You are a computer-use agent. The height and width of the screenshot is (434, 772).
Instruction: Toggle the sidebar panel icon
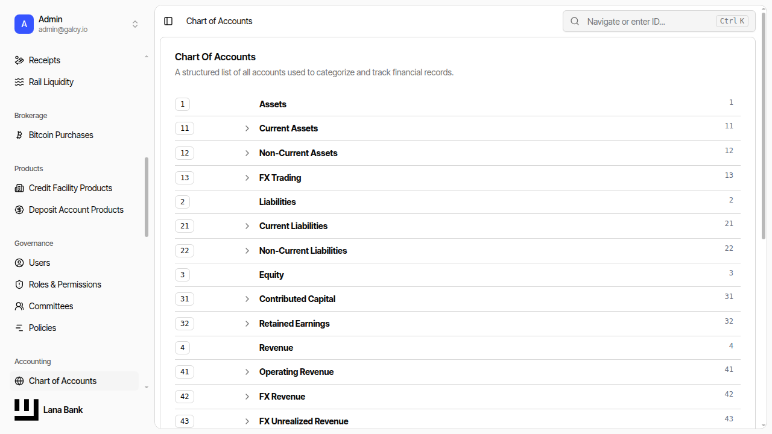(168, 21)
